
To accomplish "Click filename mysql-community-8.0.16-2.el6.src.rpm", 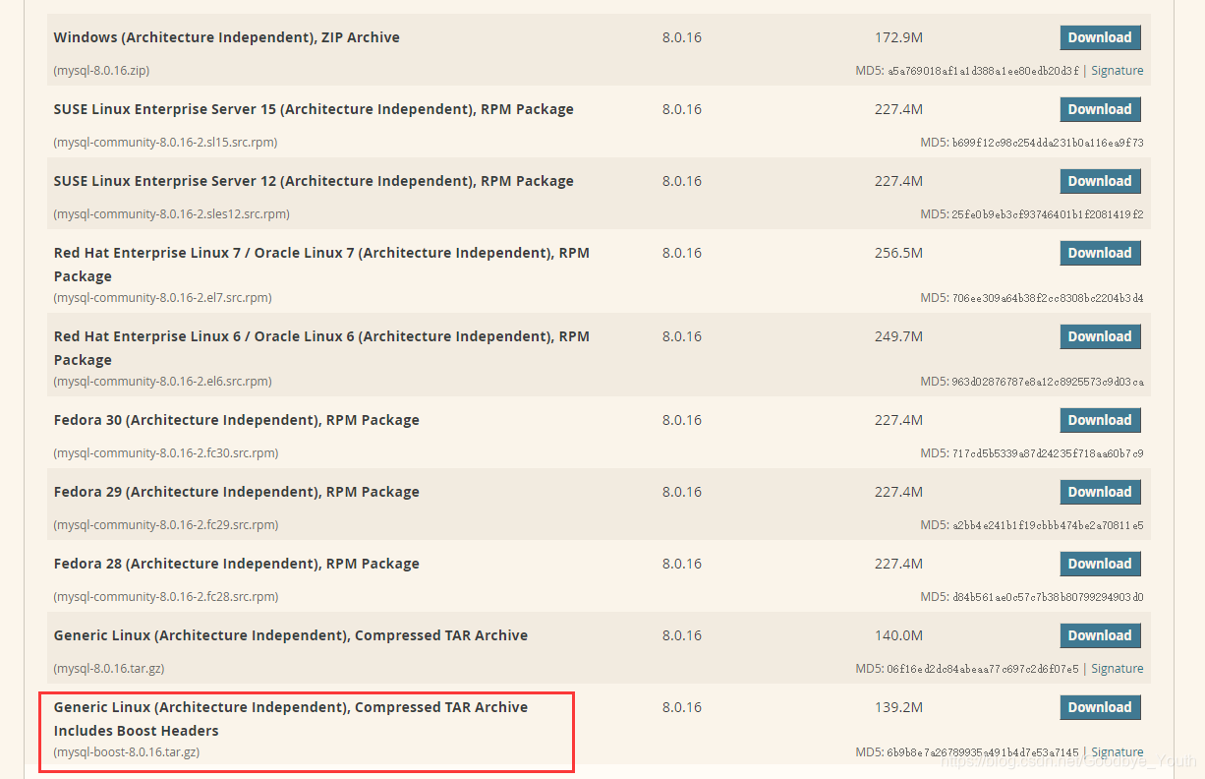I will (x=162, y=382).
